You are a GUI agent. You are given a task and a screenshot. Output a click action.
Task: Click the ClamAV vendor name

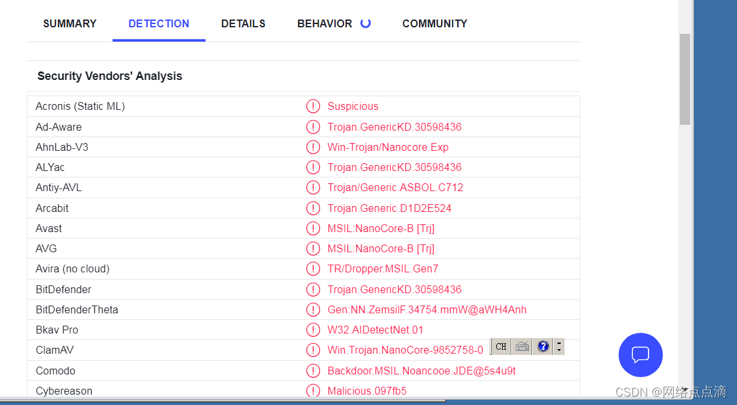(55, 350)
